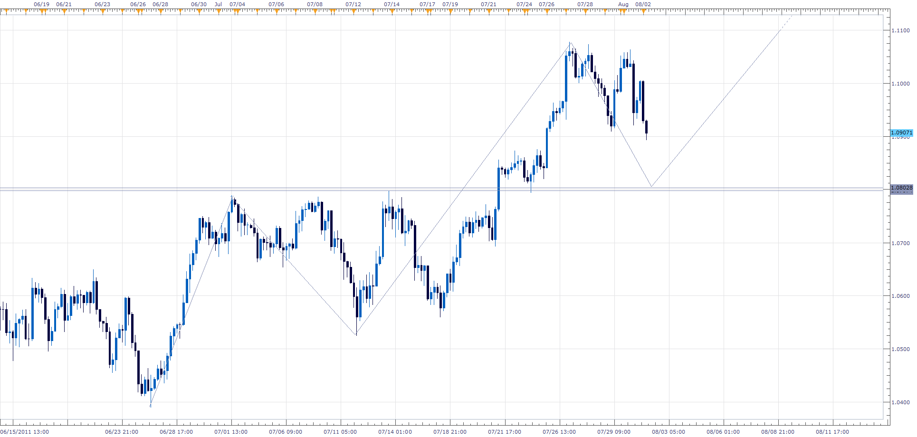Viewport: 917px width, 437px height.
Task: Select the 08/08 21:00 time label
Action: [778, 432]
